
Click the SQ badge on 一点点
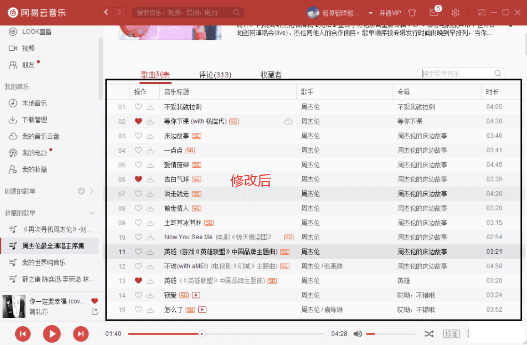pyautogui.click(x=190, y=150)
